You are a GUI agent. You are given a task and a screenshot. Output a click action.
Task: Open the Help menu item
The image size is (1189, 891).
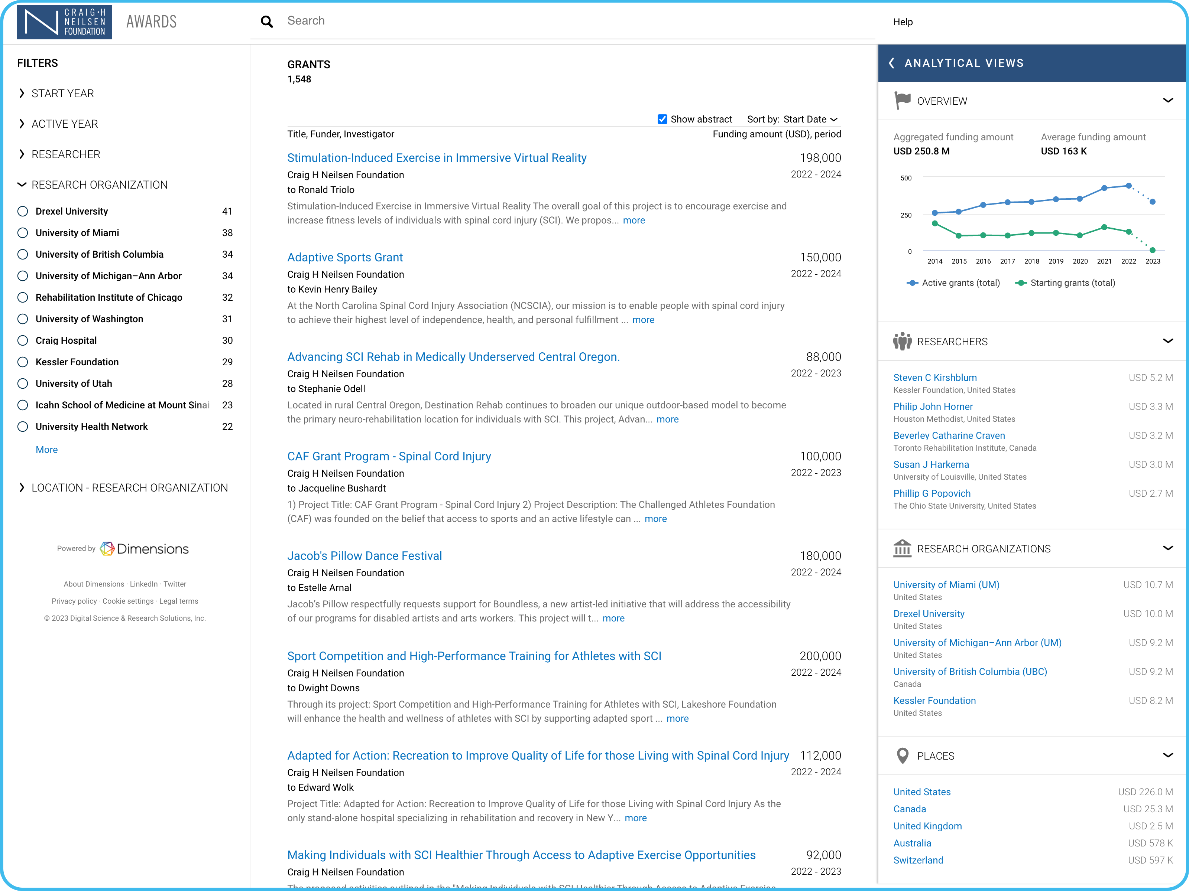click(903, 22)
